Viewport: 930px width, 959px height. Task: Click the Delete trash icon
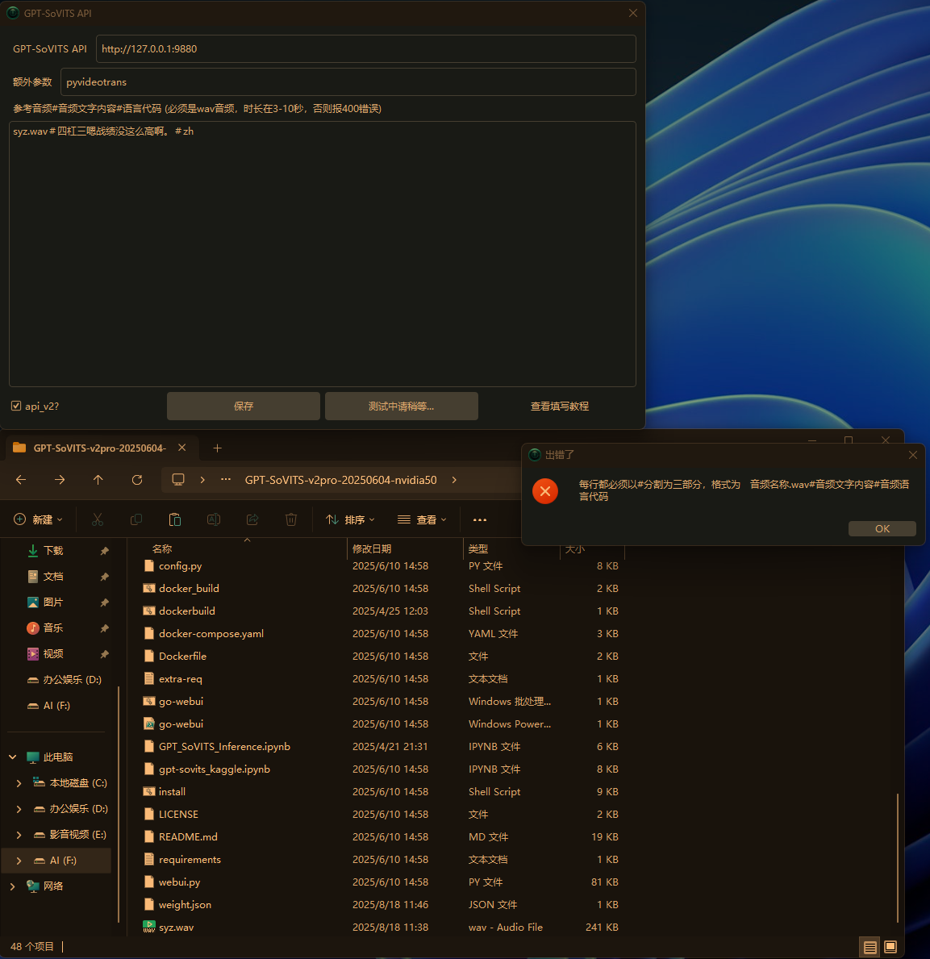tap(291, 519)
